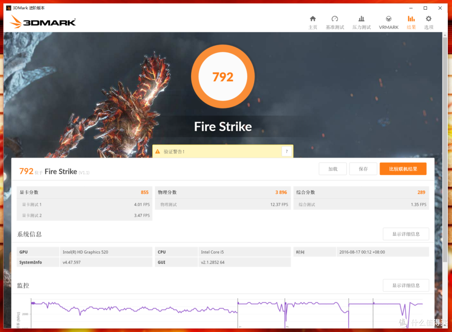Viewport: 452px width, 332px height.
Task: Click the 系统信息 section heading
Action: point(29,234)
